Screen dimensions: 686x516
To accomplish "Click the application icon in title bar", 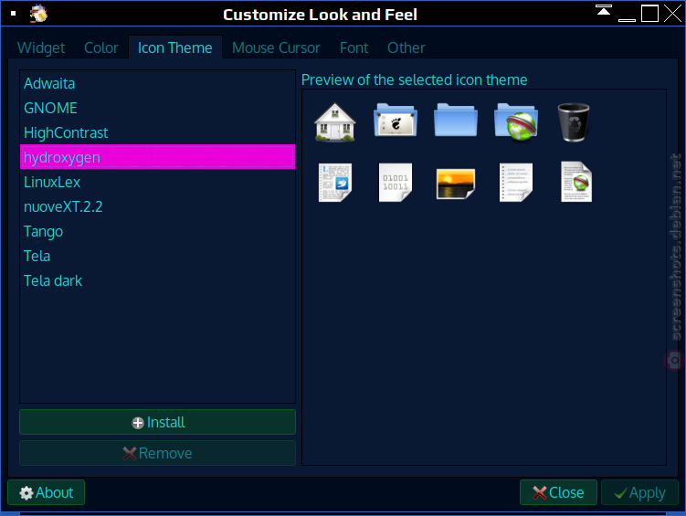I will pos(38,13).
